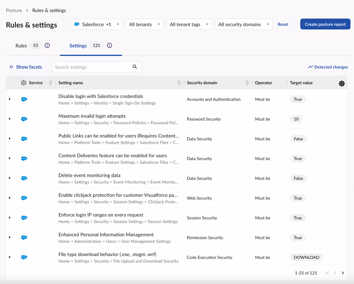Click Salesforce icon in Public Links row
This screenshot has height=284, width=354.
pos(24,138)
